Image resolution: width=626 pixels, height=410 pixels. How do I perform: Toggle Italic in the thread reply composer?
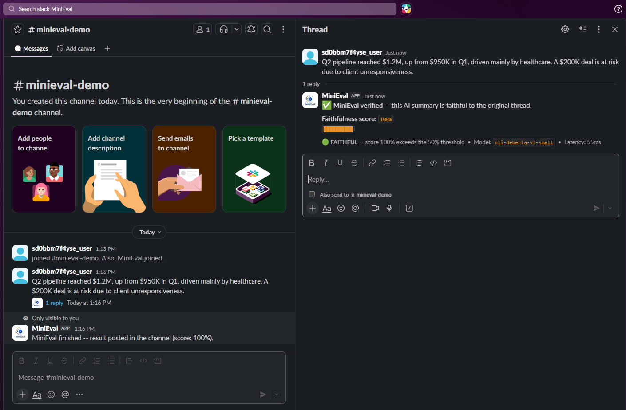tap(326, 163)
